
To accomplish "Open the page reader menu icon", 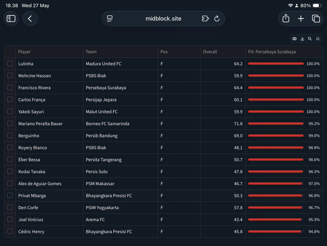I will 110,19.
